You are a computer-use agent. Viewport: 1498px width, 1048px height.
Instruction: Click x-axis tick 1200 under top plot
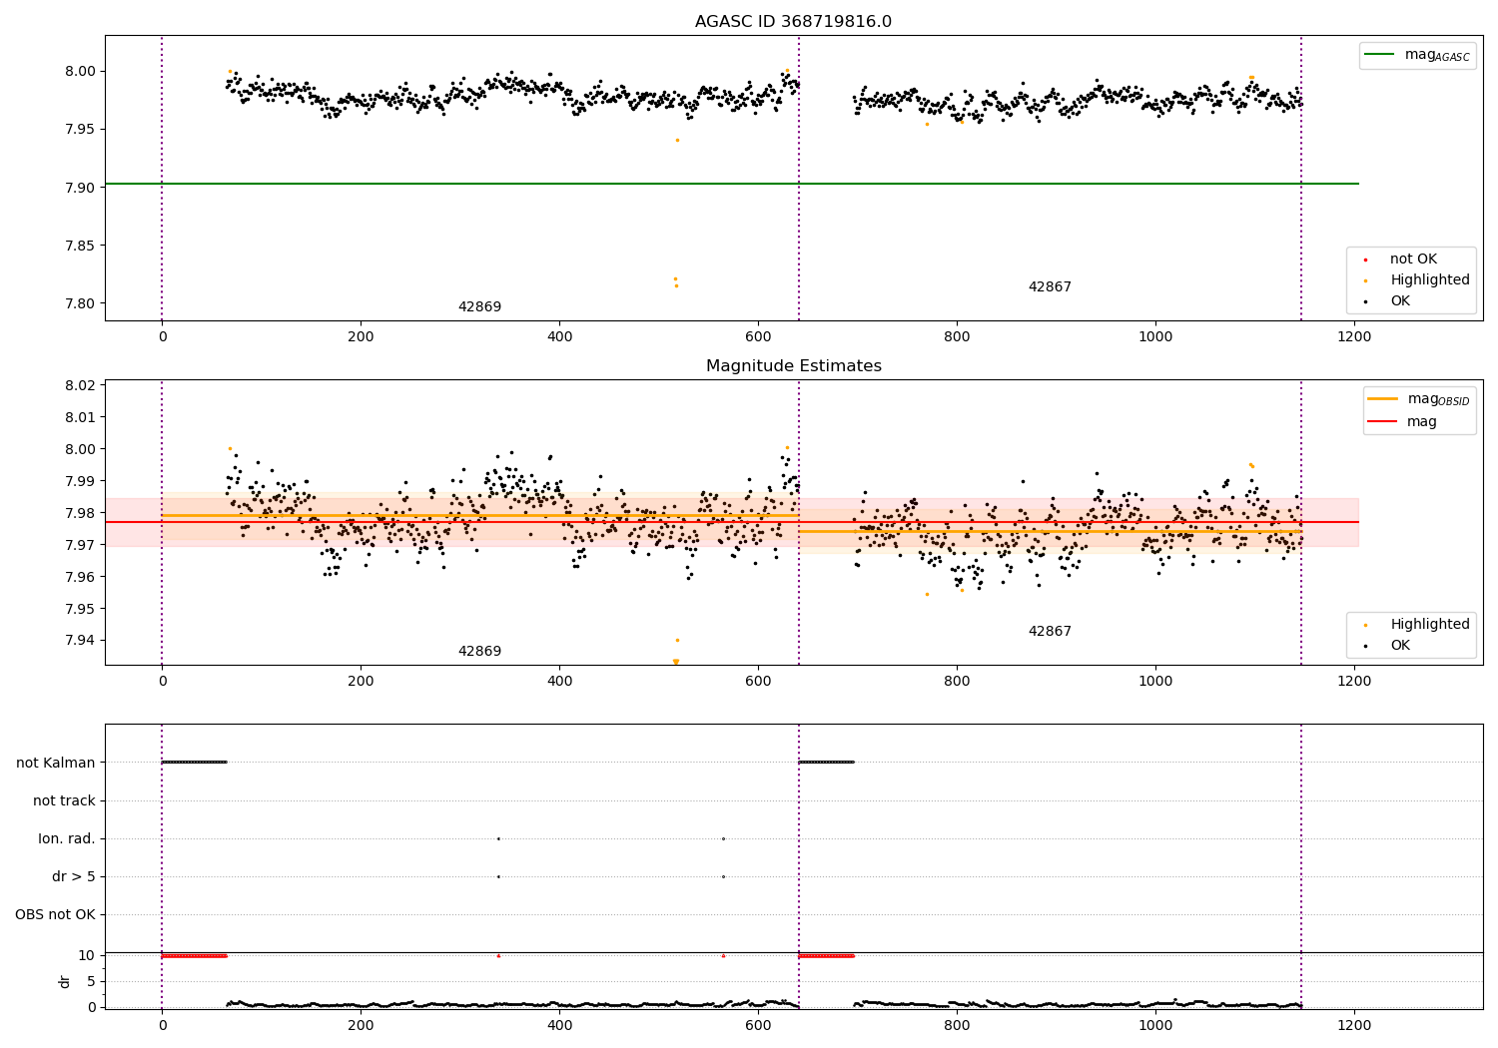[1354, 336]
